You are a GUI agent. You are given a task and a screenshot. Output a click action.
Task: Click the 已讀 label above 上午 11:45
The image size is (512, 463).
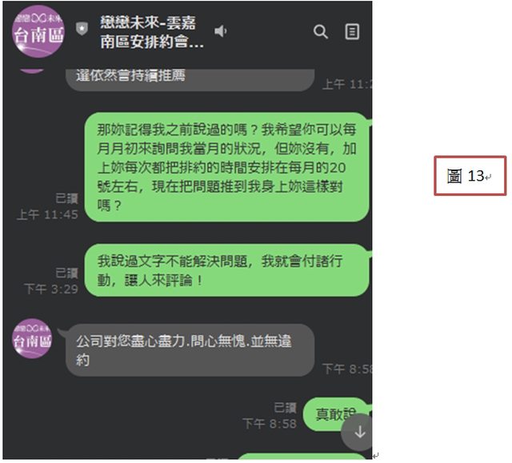tap(66, 198)
